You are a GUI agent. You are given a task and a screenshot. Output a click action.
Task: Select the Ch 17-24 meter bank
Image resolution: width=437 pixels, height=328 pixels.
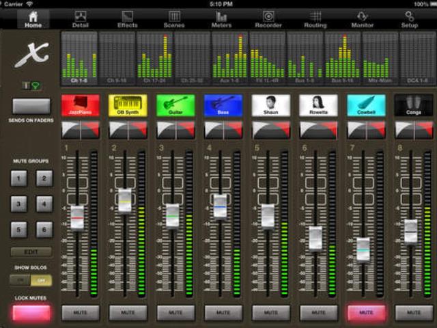click(x=154, y=58)
